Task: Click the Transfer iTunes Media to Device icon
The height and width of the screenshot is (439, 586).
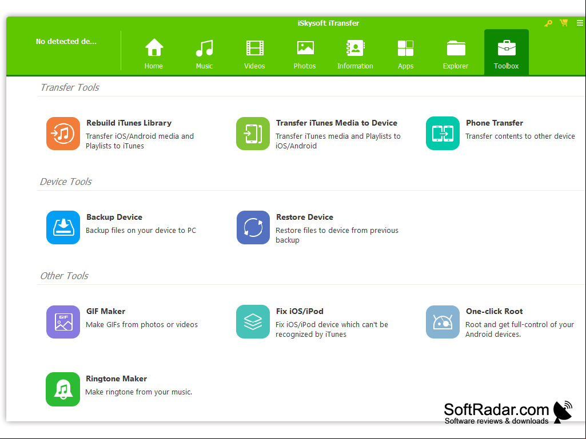Action: pos(253,134)
